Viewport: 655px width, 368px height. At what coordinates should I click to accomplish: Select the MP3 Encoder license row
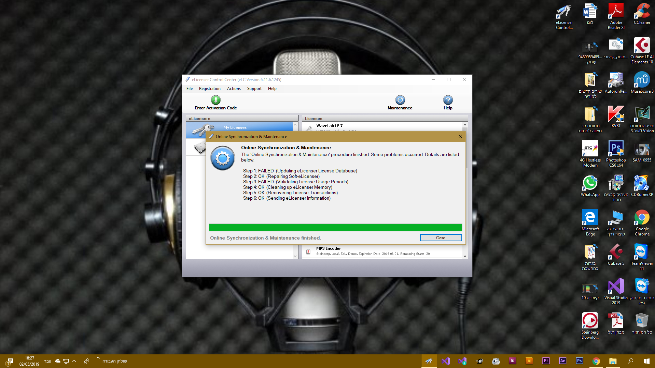[382, 251]
